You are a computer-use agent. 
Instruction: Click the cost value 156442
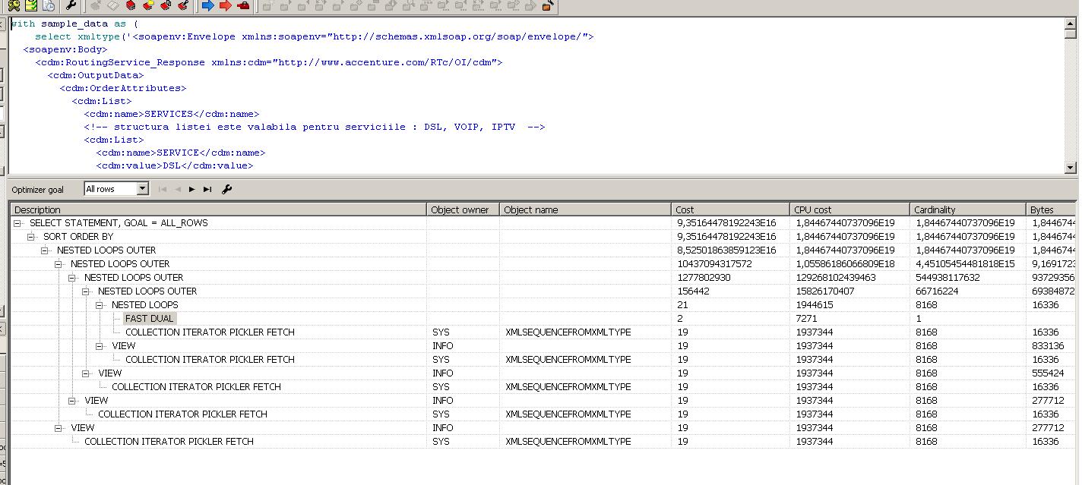693,291
